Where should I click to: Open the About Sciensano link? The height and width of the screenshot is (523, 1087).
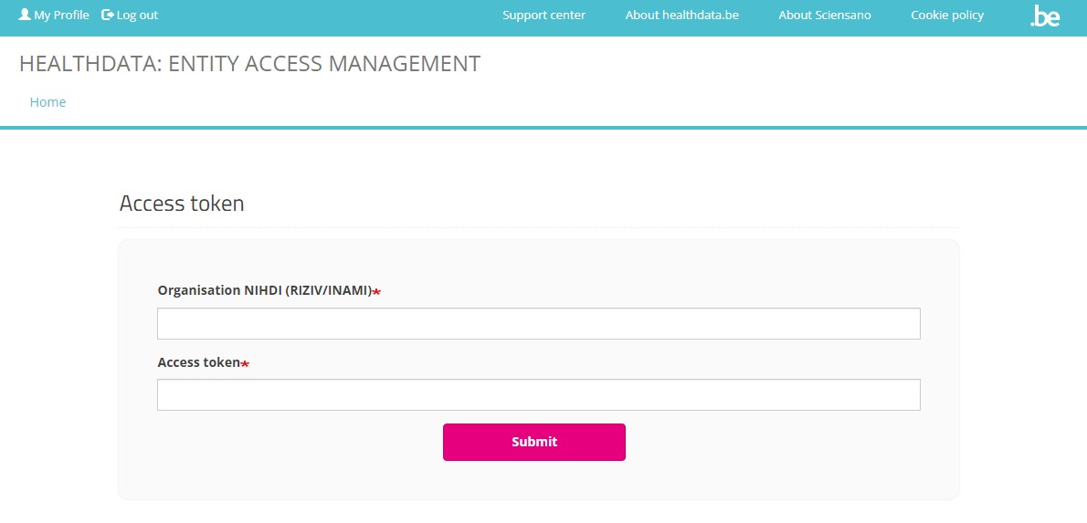coord(824,15)
